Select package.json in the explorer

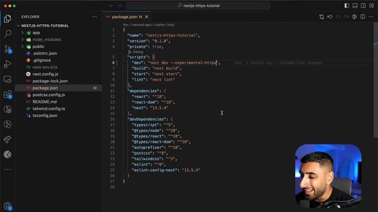[x=58, y=88]
